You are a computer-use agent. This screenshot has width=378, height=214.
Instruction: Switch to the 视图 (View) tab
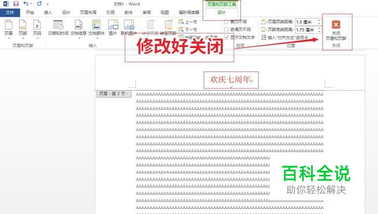pyautogui.click(x=164, y=13)
